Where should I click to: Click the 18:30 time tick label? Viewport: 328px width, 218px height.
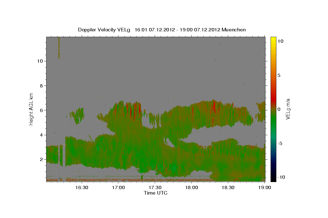[228, 187]
